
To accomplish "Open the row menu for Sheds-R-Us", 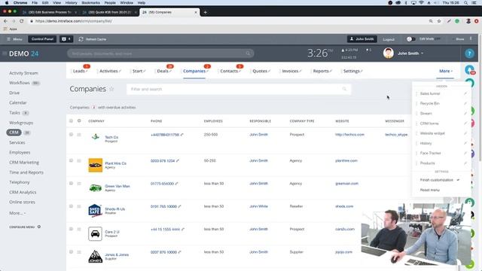I will coord(79,206).
